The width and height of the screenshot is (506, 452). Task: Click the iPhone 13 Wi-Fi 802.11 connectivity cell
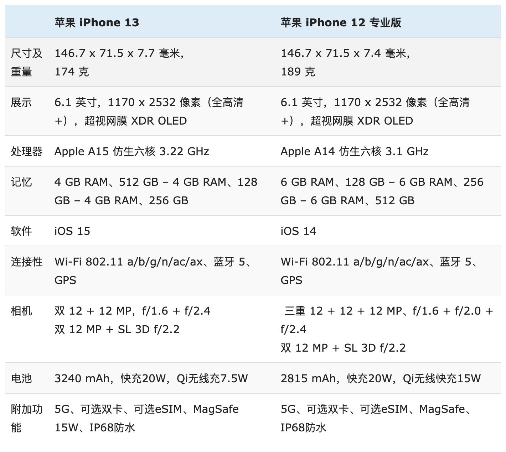tap(154, 271)
